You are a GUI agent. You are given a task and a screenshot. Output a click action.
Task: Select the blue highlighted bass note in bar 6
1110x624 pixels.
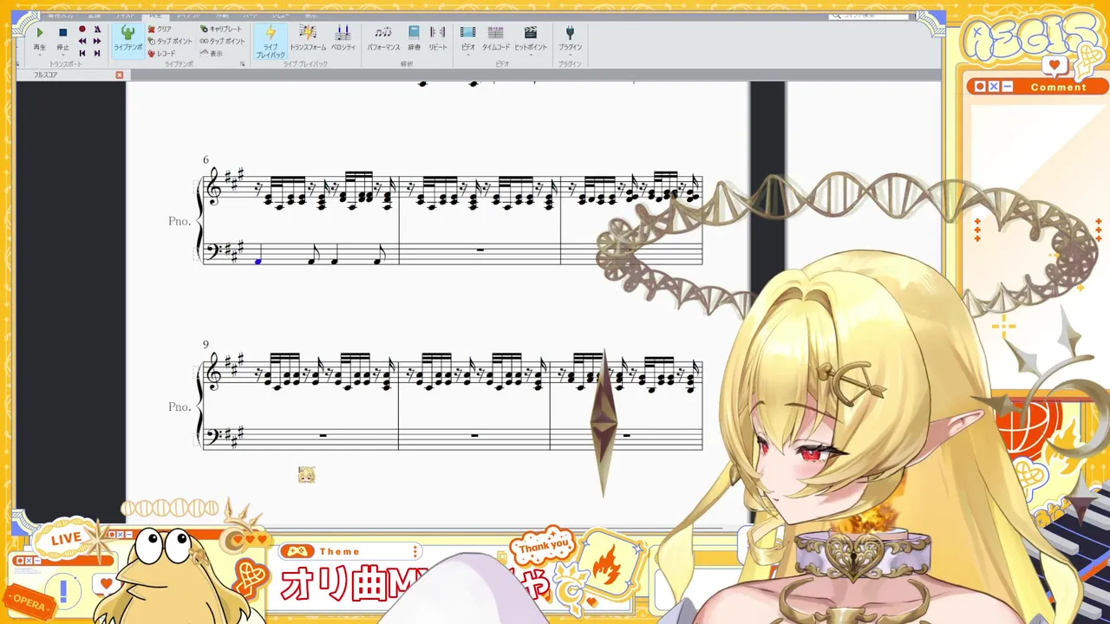pyautogui.click(x=258, y=259)
